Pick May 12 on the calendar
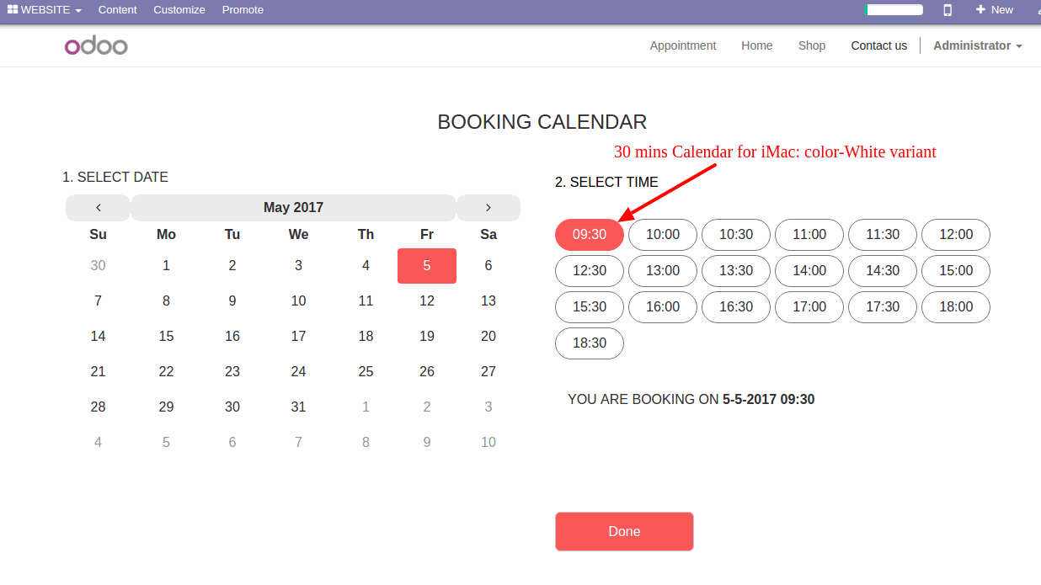 tap(427, 300)
